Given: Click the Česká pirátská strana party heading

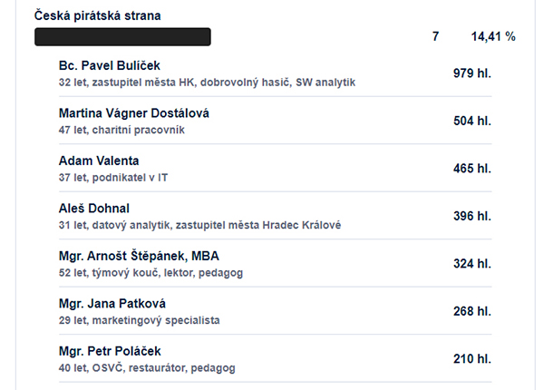Looking at the screenshot, I should (x=98, y=16).
